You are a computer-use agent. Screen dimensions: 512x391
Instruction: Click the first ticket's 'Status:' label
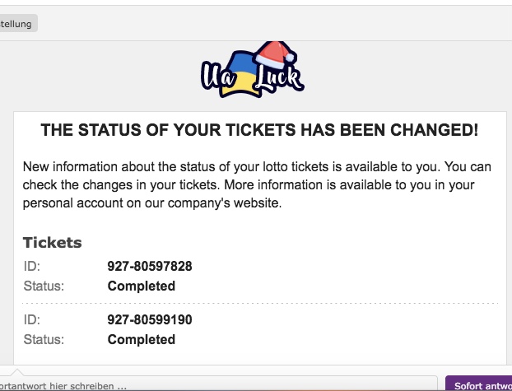44,286
